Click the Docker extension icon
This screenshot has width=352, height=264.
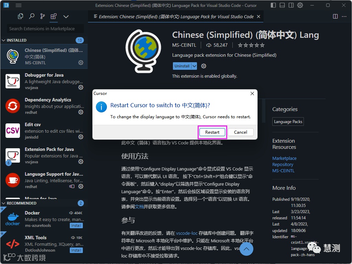[x=13, y=219]
